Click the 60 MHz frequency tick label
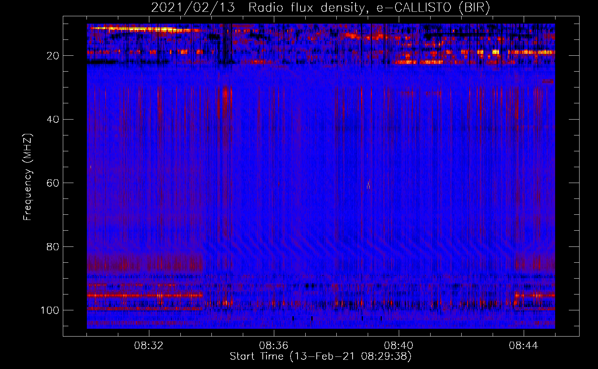The height and width of the screenshot is (369, 598). tap(53, 183)
